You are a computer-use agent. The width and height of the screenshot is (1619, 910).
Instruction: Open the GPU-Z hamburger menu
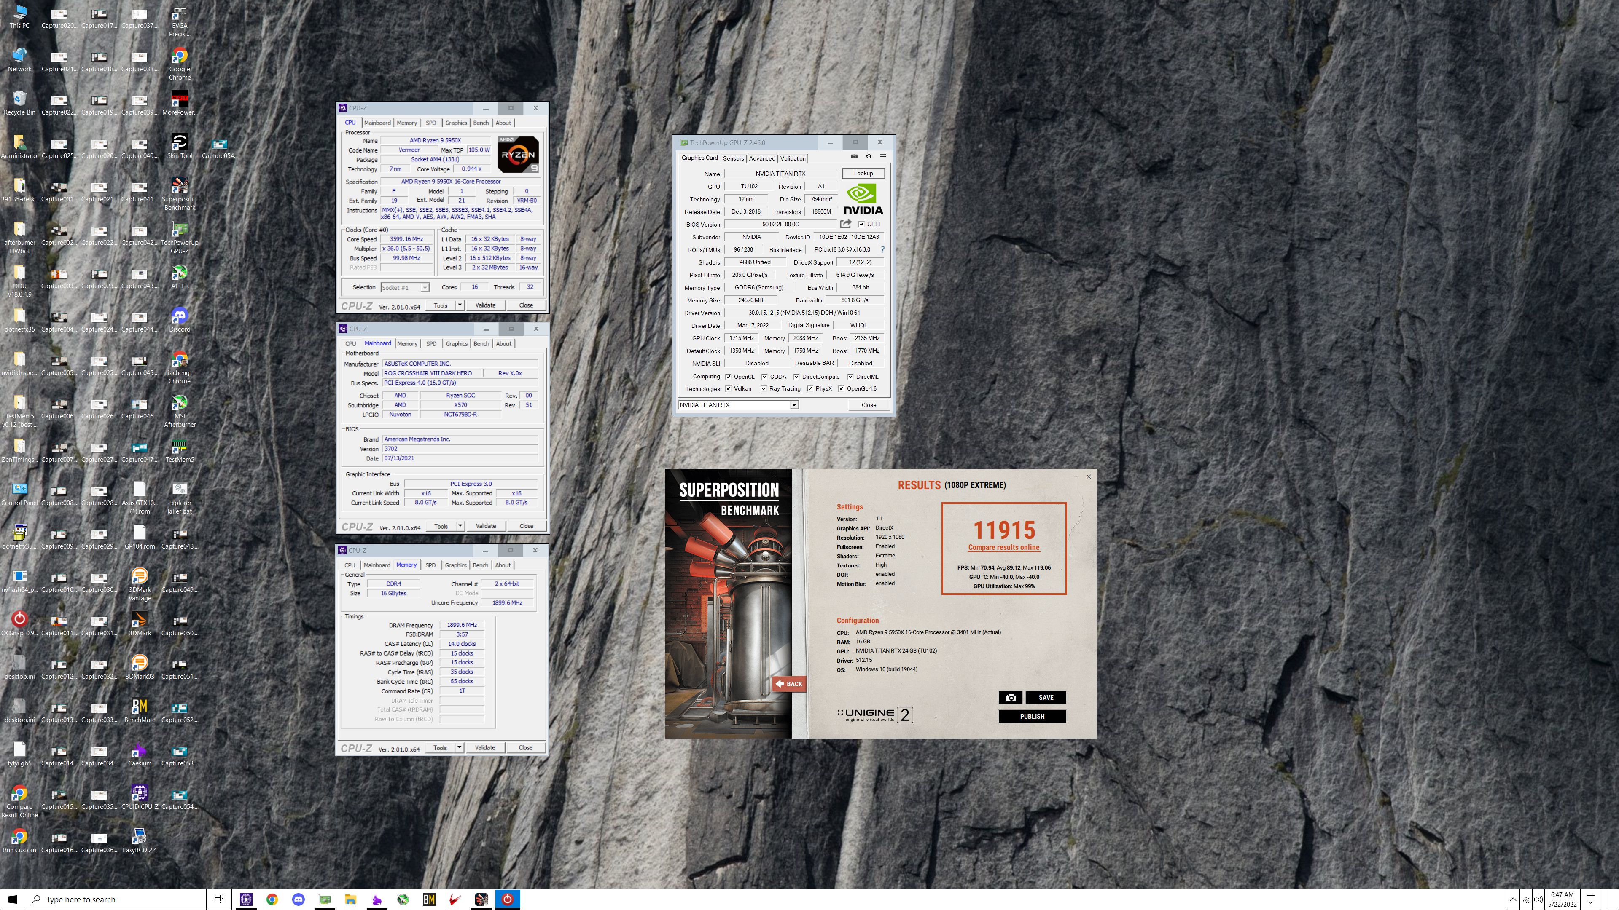[x=882, y=157]
